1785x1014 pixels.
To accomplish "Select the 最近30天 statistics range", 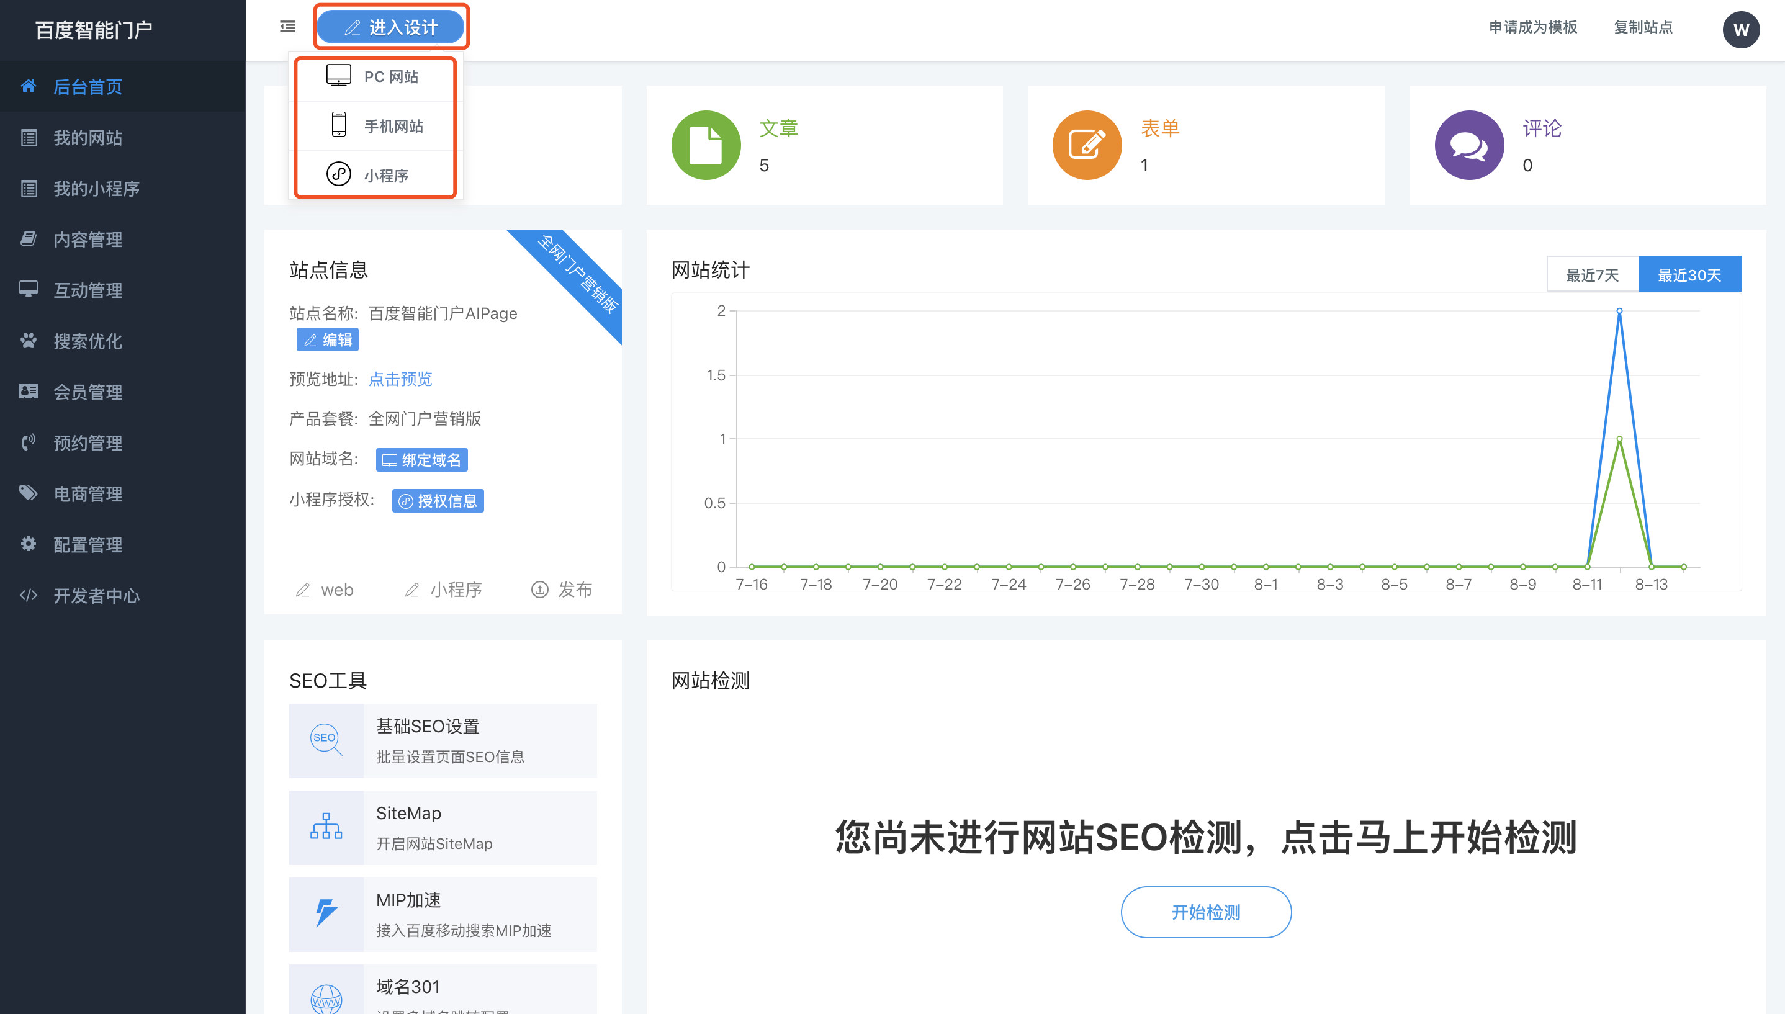I will 1689,274.
